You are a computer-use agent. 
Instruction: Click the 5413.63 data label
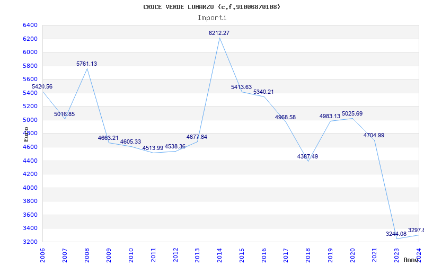242,87
